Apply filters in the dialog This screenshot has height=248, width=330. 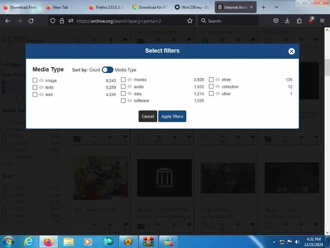(x=172, y=116)
